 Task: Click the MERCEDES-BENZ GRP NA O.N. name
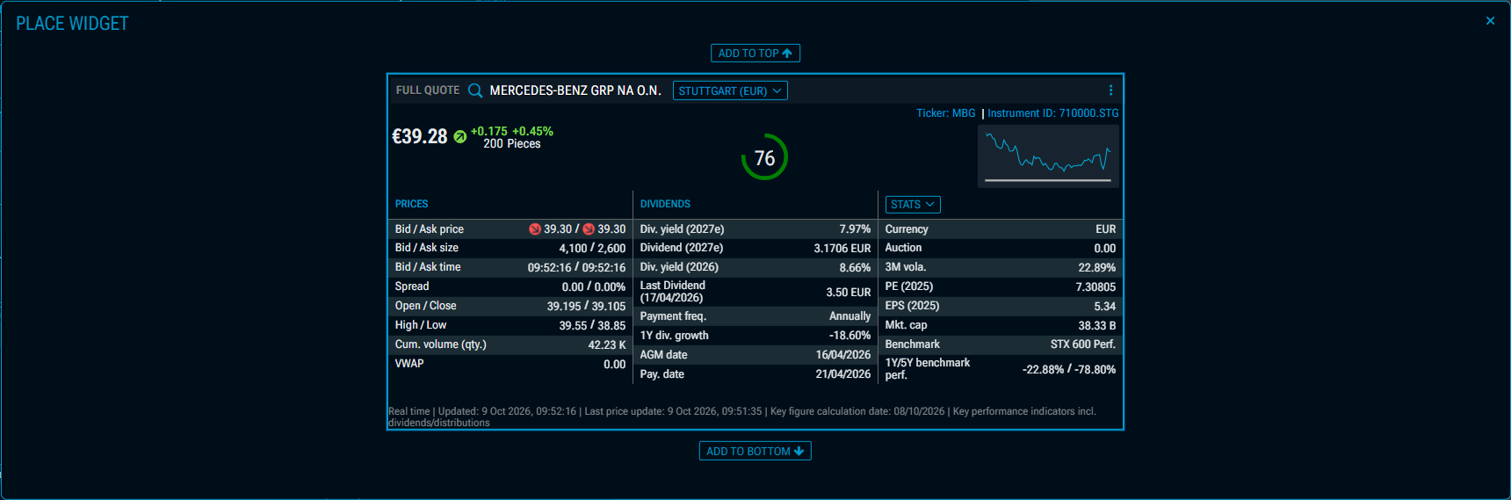pyautogui.click(x=575, y=91)
